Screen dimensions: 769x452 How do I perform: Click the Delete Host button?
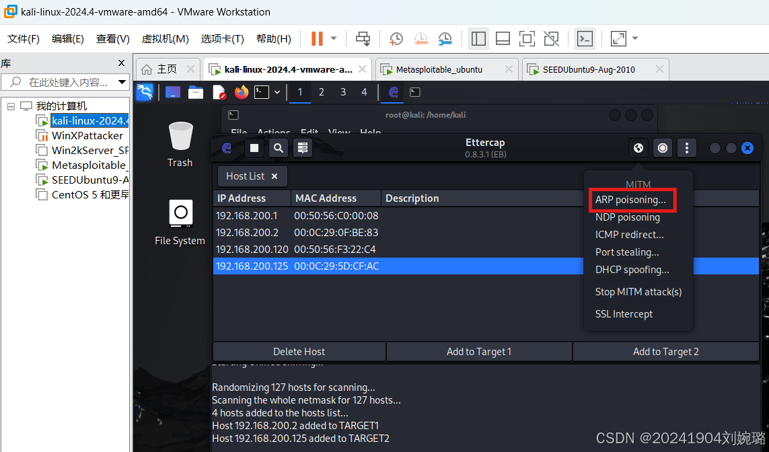click(x=299, y=352)
